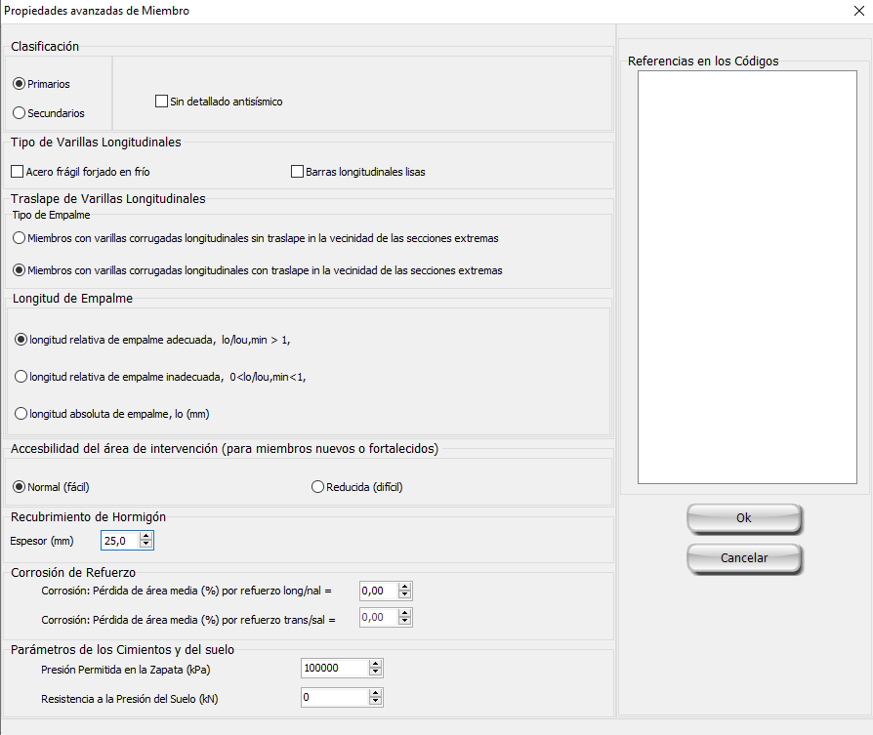The height and width of the screenshot is (735, 873).
Task: Enable Barras longitudinales lisas checkbox
Action: coord(298,172)
